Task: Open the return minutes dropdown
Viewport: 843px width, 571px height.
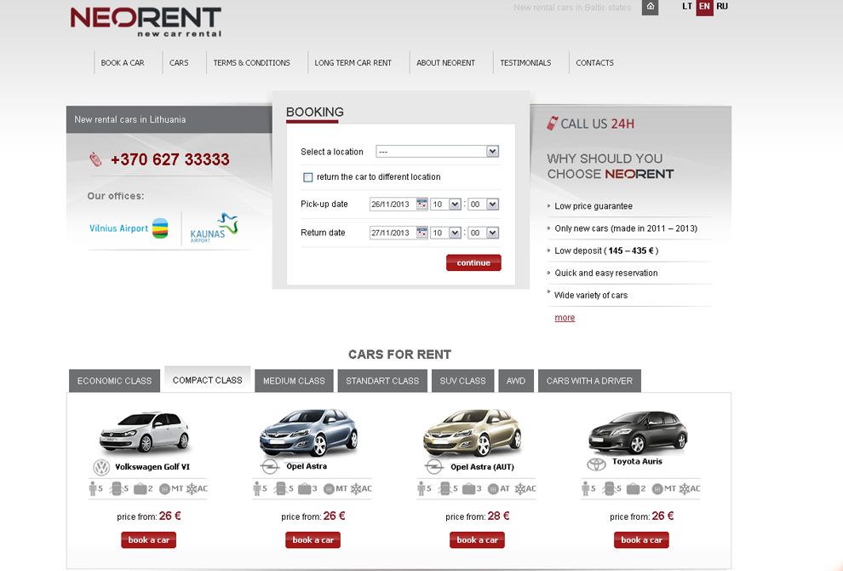Action: pos(484,233)
